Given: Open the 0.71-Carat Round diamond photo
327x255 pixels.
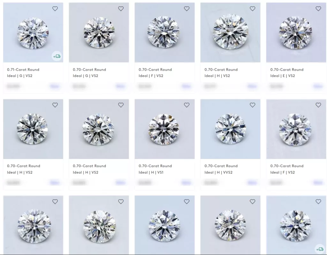Looking at the screenshot, I should coord(33,32).
